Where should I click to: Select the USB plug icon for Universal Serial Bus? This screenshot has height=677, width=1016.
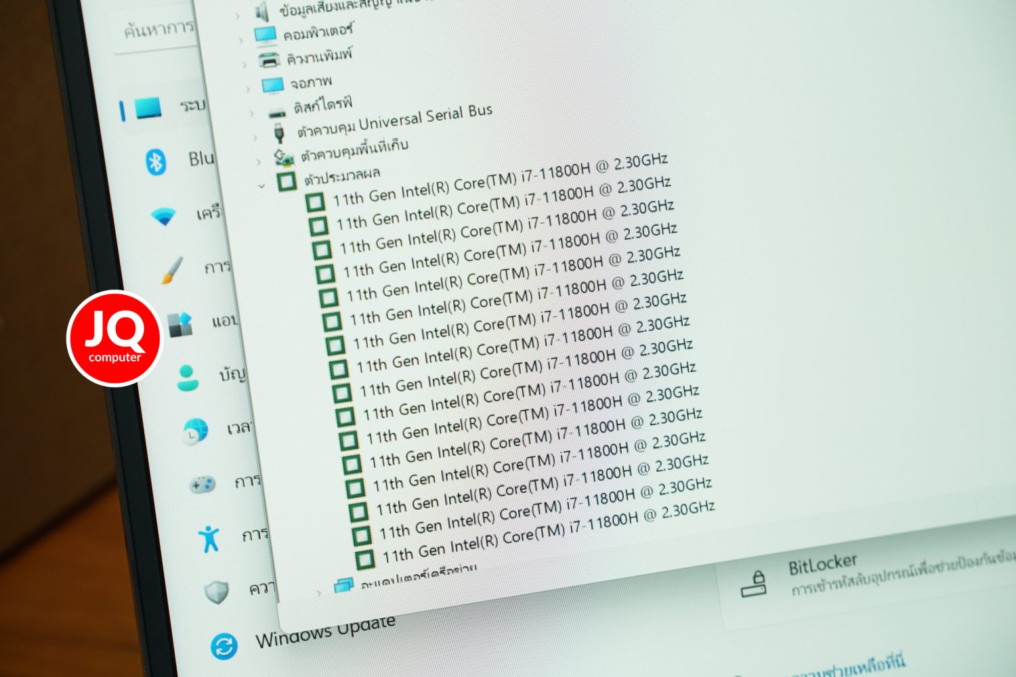[x=279, y=132]
